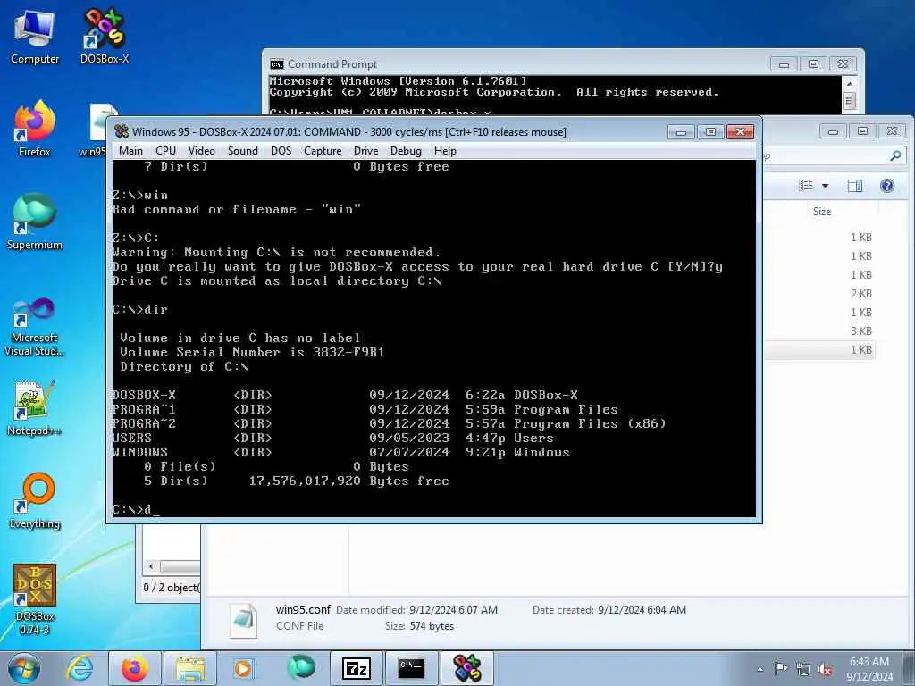The image size is (915, 686).
Task: Launch the Notepad++ desktop shortcut
Action: coord(35,408)
